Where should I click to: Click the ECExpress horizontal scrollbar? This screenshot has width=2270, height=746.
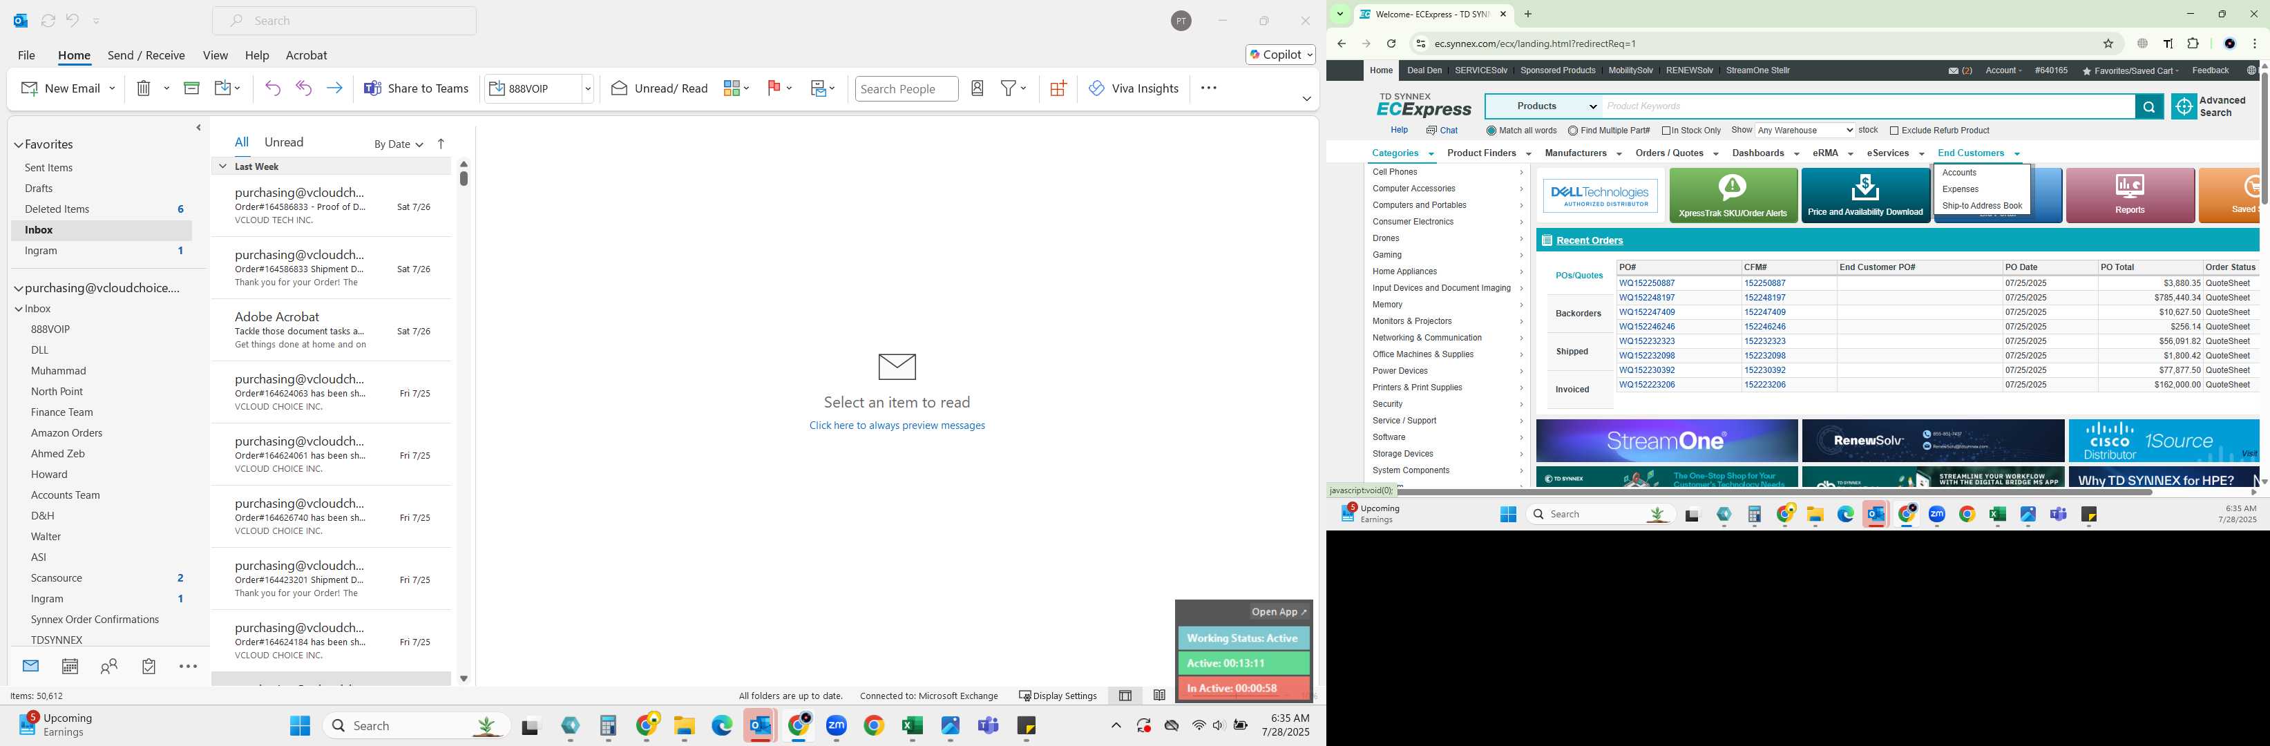click(x=1774, y=491)
